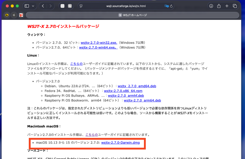Viewport: 245px width, 159px height.
Task: Open the page translation icon in address bar
Action: click(x=166, y=6)
